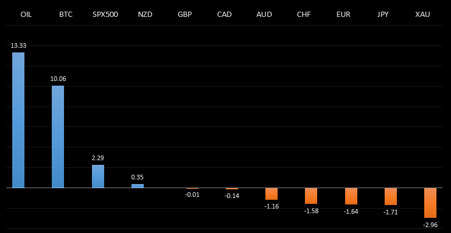Select the XAU header label

click(x=422, y=14)
